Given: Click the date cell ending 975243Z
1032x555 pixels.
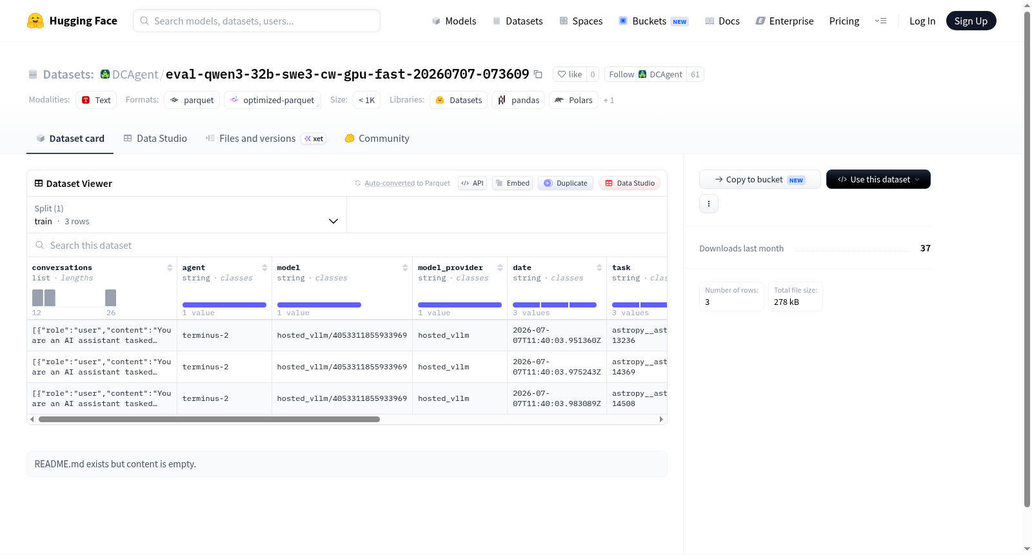Looking at the screenshot, I should pos(557,367).
